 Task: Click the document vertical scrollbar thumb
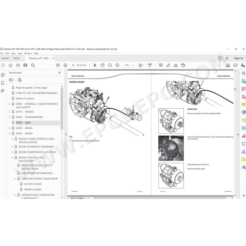click(x=235, y=89)
